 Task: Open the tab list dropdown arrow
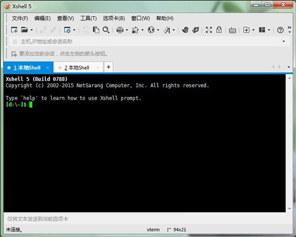pyautogui.click(x=288, y=67)
